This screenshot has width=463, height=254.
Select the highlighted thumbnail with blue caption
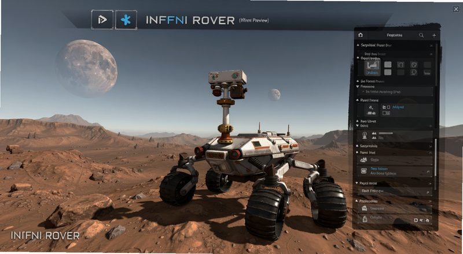(x=372, y=68)
